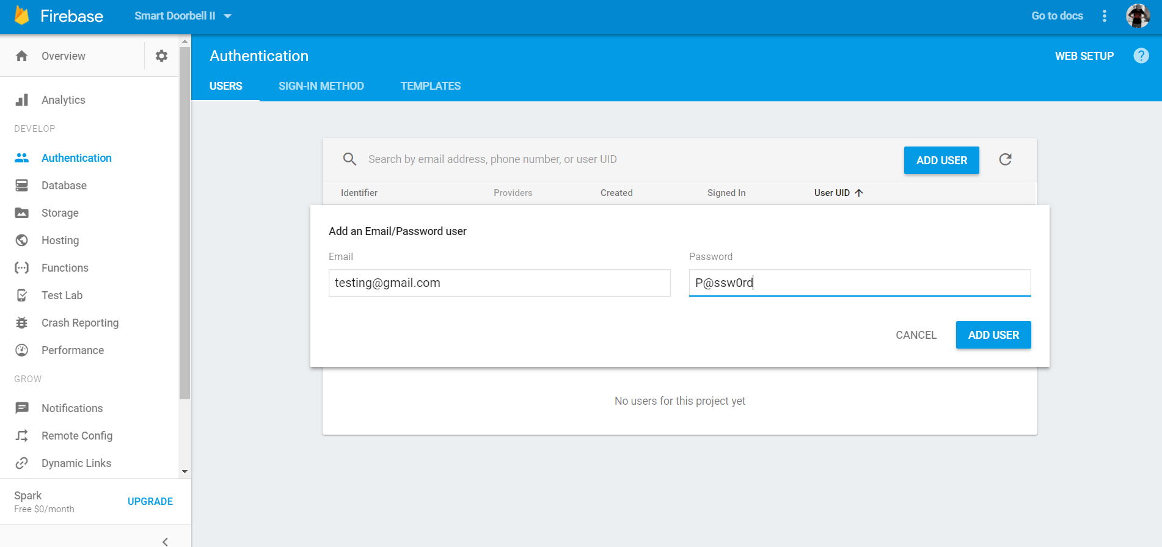
Task: Click the Test Lab checklist icon
Action: 22,295
